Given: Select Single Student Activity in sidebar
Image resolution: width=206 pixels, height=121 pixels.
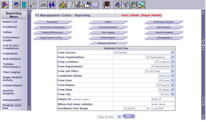Looking at the screenshot, I should [x=12, y=79].
